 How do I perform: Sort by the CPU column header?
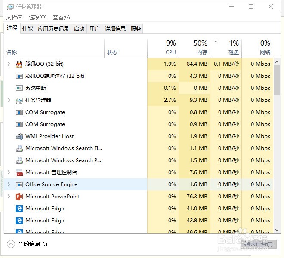[163, 48]
